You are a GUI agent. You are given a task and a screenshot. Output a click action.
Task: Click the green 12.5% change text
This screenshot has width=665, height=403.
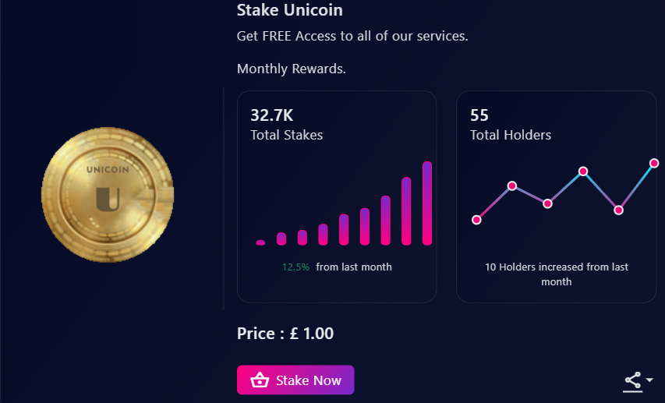point(295,267)
